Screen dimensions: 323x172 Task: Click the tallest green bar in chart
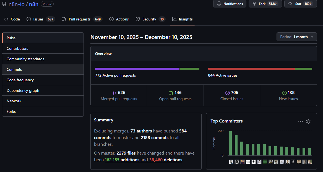pyautogui.click(x=230, y=144)
